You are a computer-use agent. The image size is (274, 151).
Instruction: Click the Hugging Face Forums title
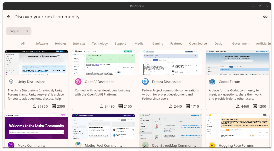236,145
